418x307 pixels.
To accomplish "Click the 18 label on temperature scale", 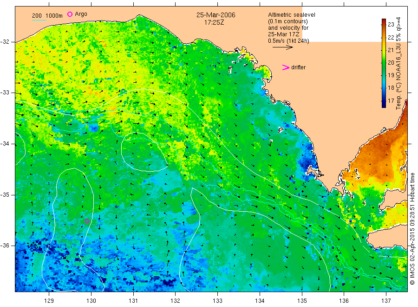I will click(391, 88).
